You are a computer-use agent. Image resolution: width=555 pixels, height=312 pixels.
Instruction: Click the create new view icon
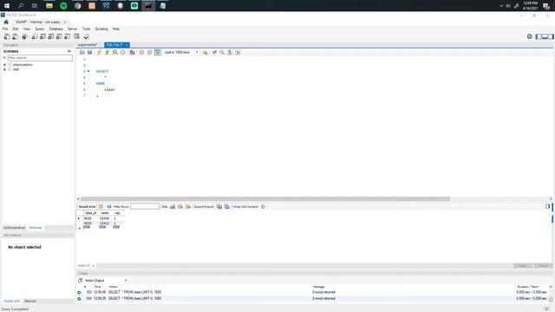[x=50, y=36]
